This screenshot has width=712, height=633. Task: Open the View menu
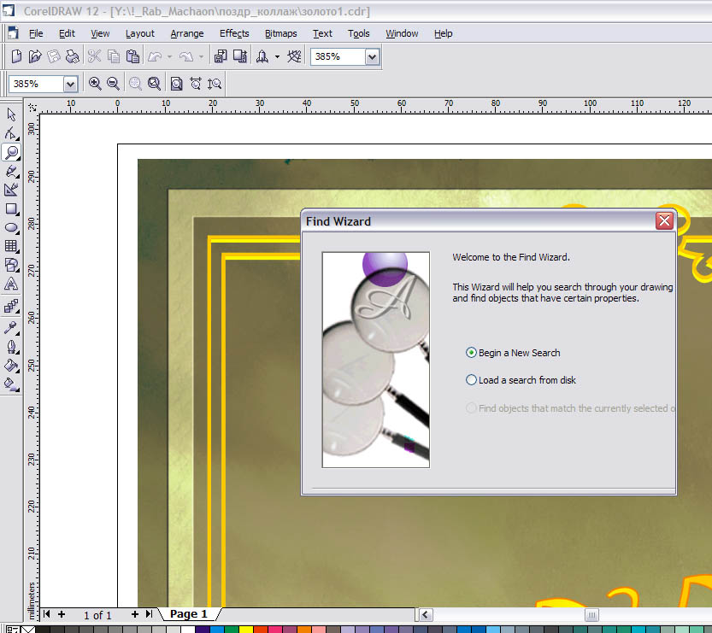click(x=100, y=33)
